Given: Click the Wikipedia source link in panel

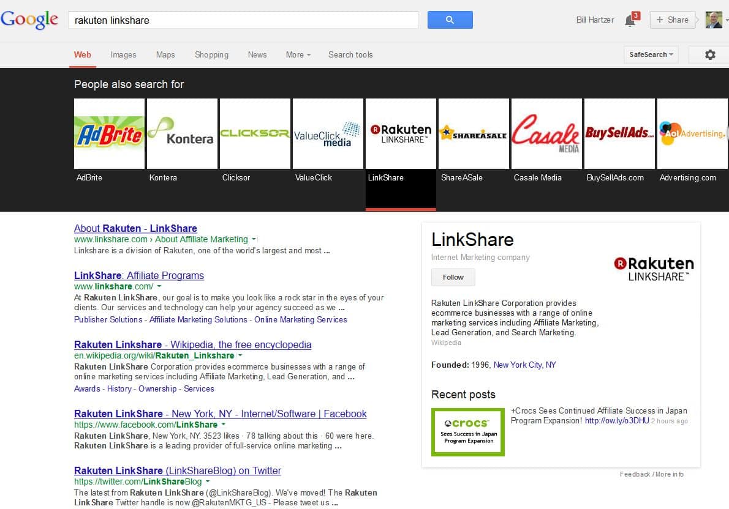Looking at the screenshot, I should pyautogui.click(x=446, y=343).
